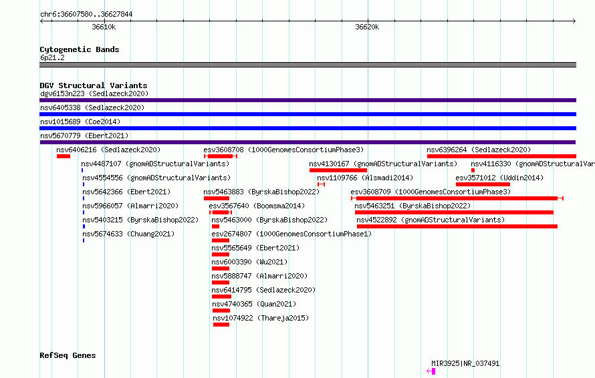Click nsv6414795 (Sedlazeck2020) variant label
The image size is (595, 378).
263,290
